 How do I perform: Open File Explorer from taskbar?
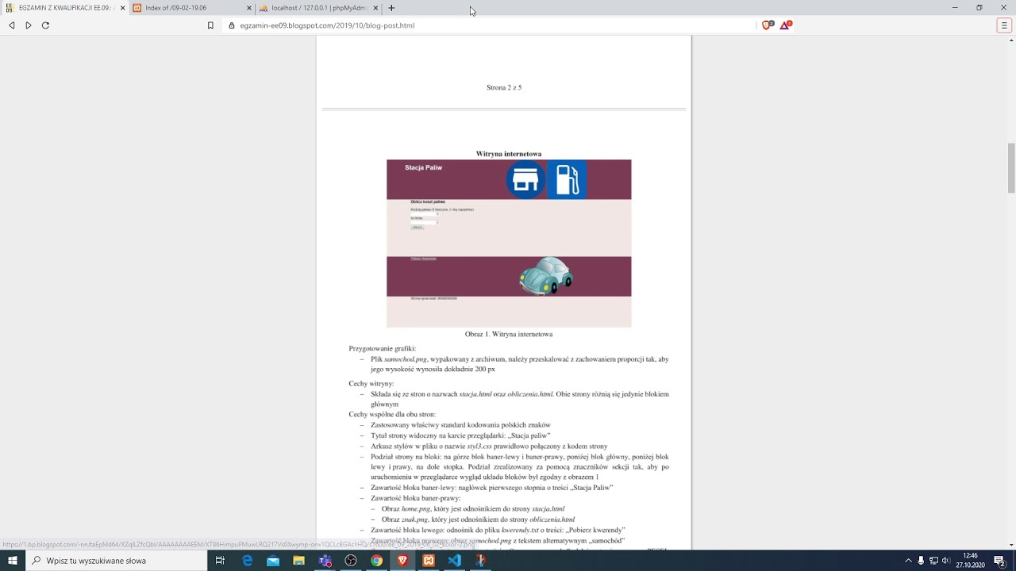(299, 561)
